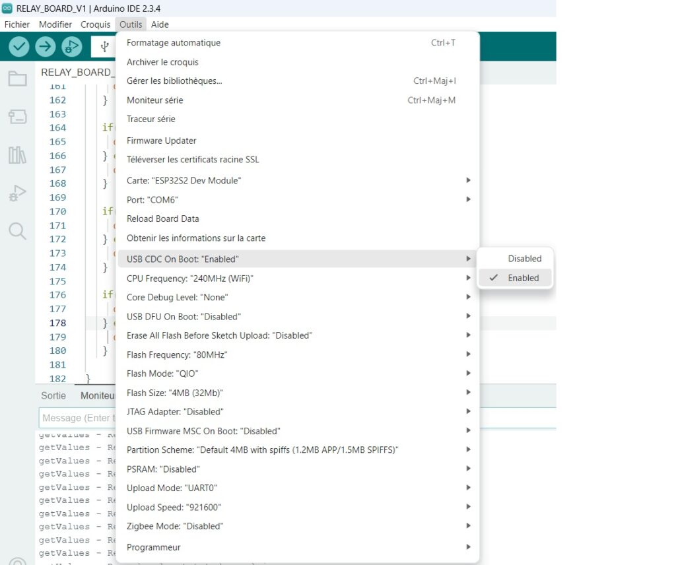Expand the CPU Frequency submenu

coord(297,279)
